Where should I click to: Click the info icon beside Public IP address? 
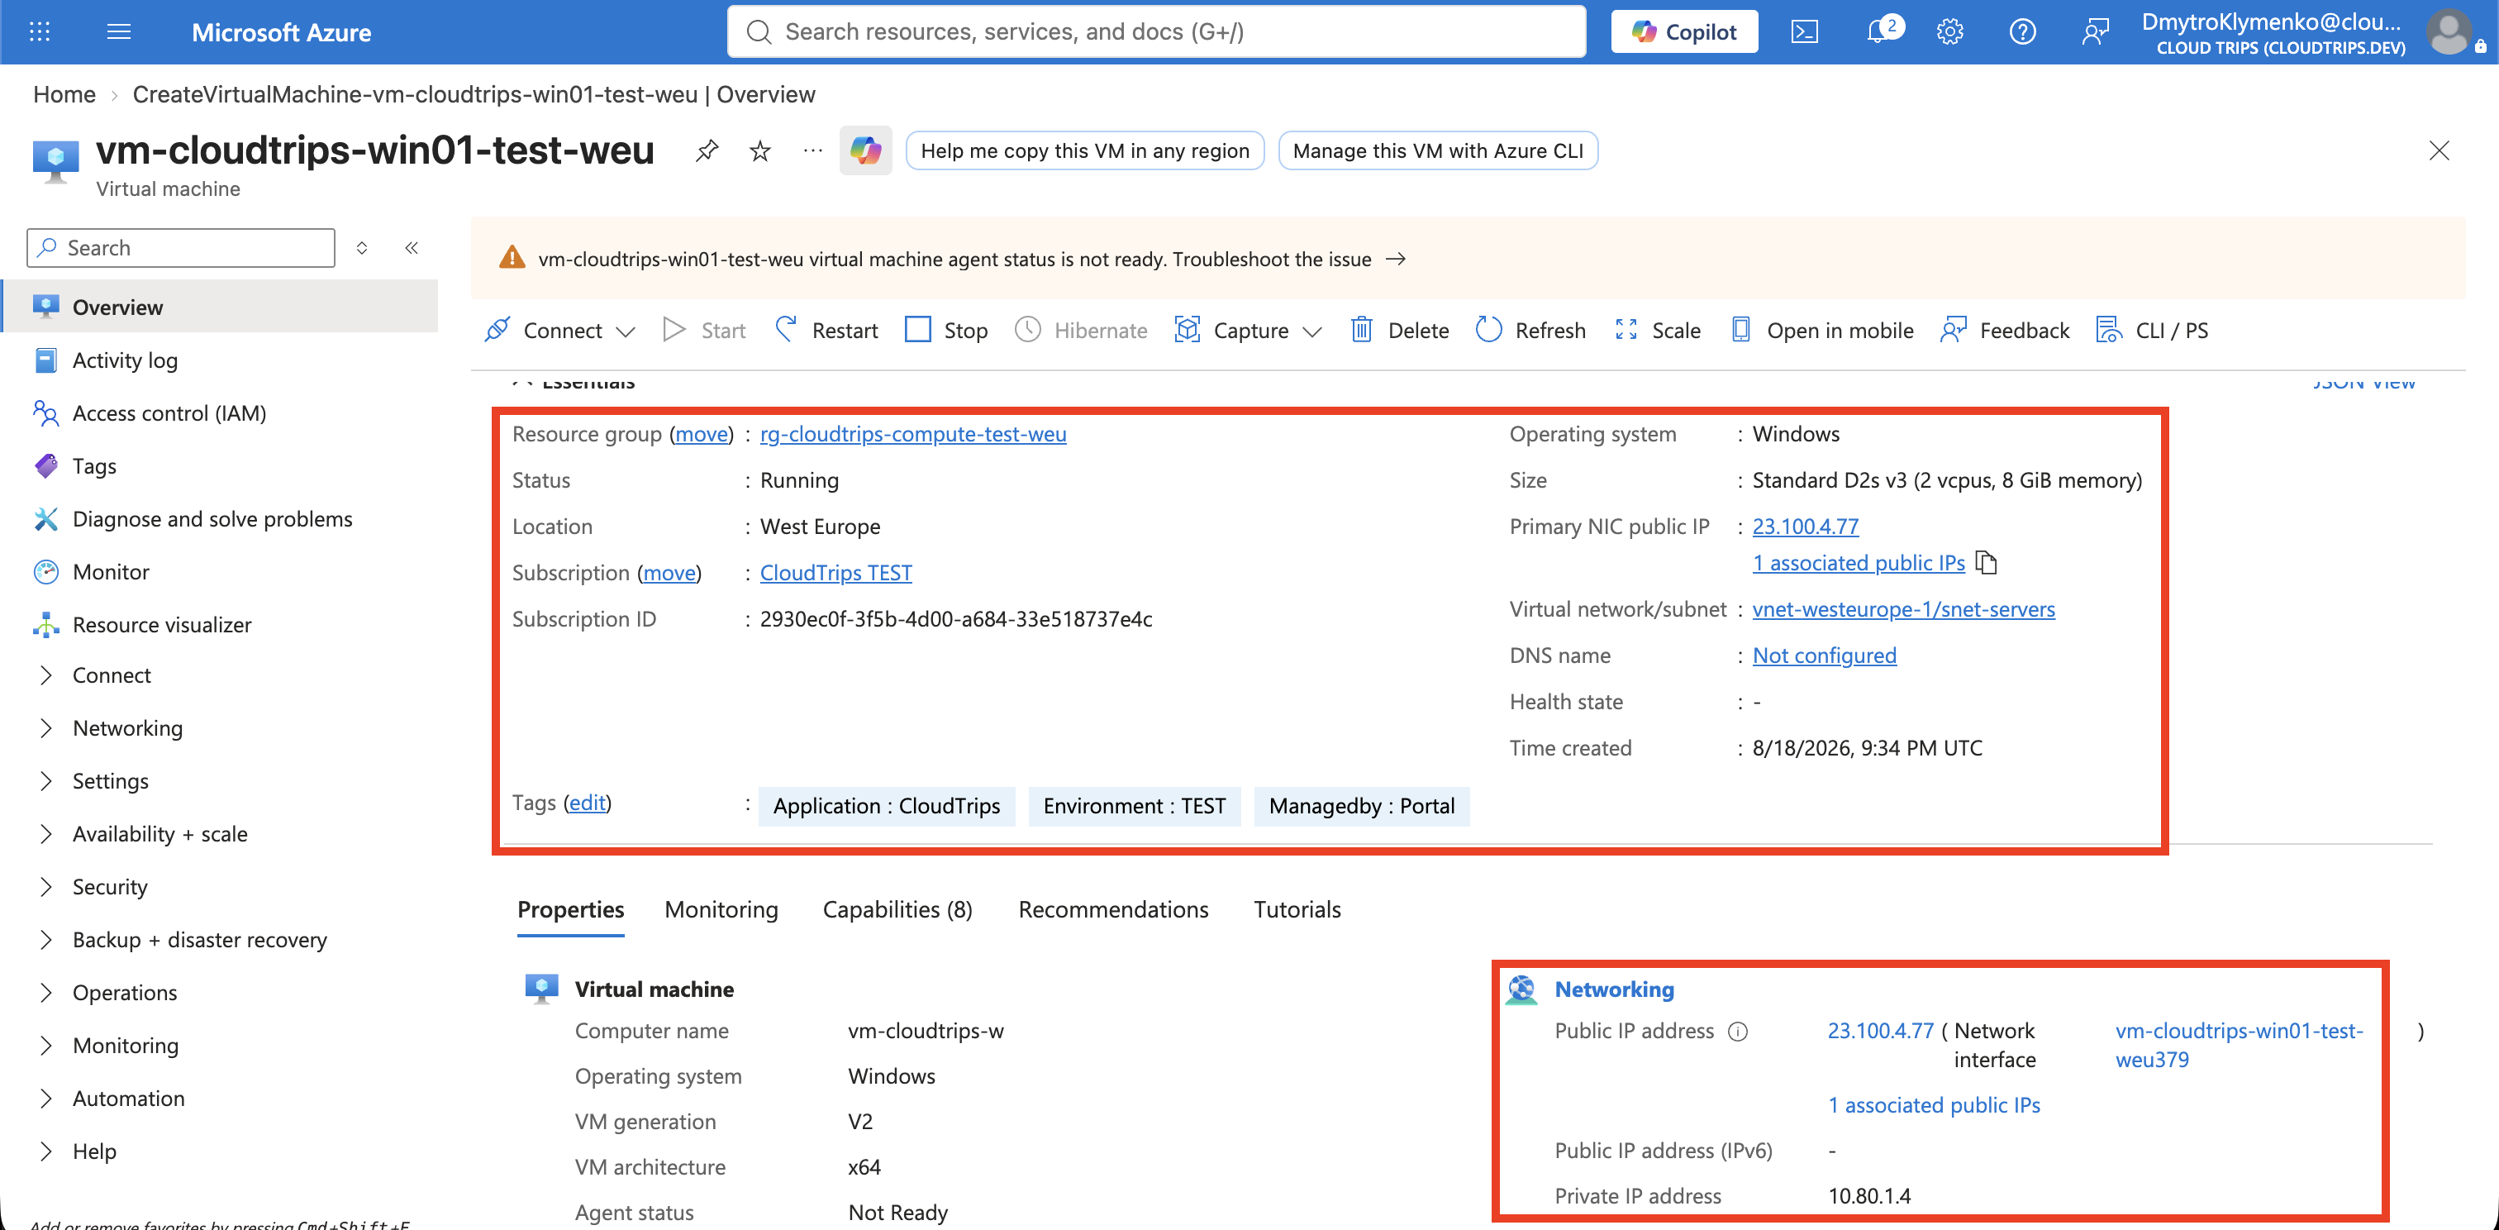[1739, 1031]
